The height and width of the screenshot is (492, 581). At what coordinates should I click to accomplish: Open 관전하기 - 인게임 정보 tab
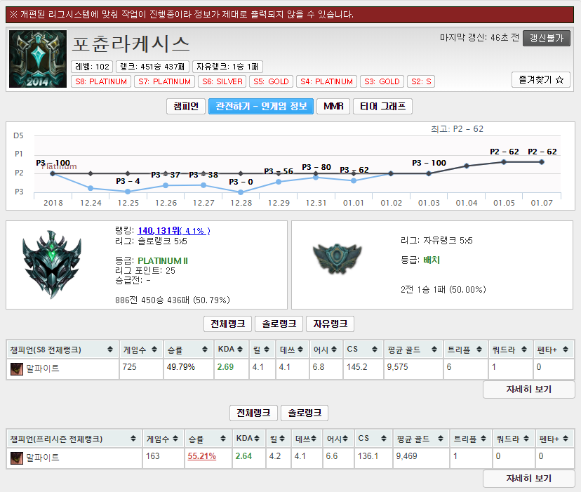[x=261, y=107]
